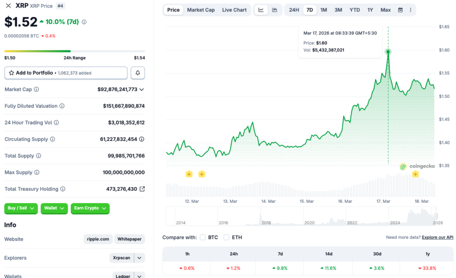
Task: Click the info icon beside Market Cap
Action: (x=37, y=89)
